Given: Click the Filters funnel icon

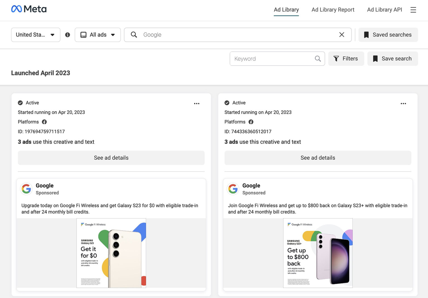Looking at the screenshot, I should 336,59.
